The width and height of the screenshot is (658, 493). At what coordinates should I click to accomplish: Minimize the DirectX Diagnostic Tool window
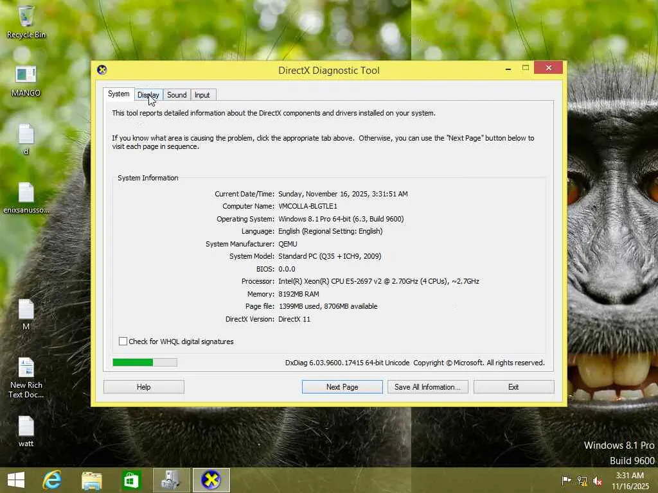coord(508,68)
